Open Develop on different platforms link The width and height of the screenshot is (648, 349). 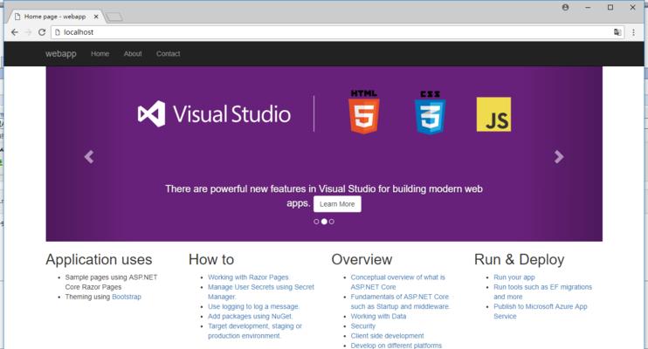click(x=396, y=346)
